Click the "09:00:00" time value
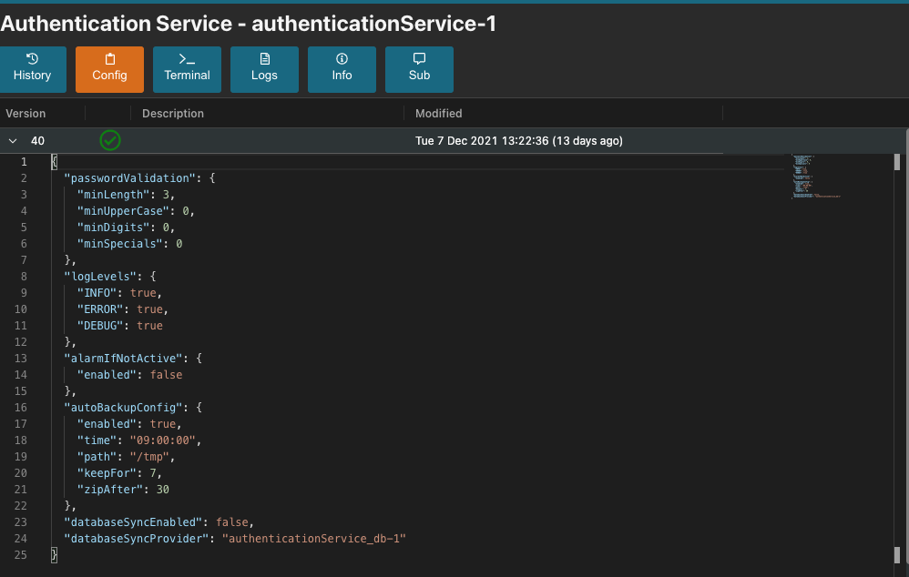Viewport: 909px width, 577px height. tap(163, 440)
